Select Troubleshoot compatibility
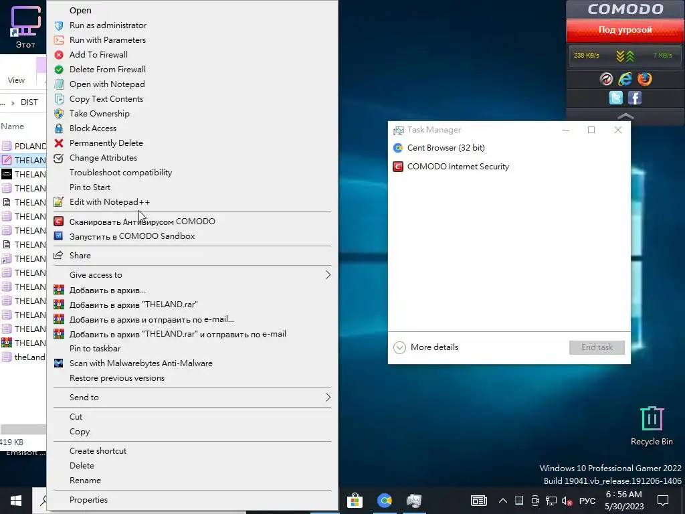This screenshot has height=514, width=685. (120, 173)
